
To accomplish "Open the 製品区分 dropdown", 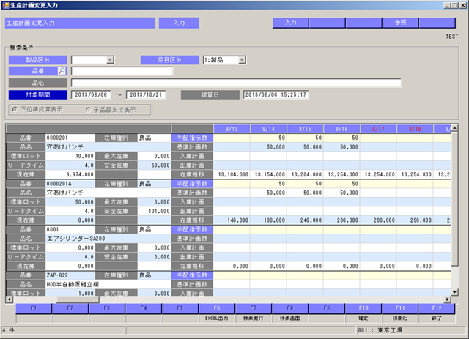I will 110,60.
